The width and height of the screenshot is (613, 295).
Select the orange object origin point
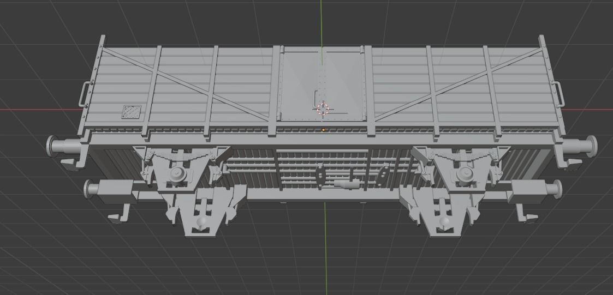[x=323, y=129]
